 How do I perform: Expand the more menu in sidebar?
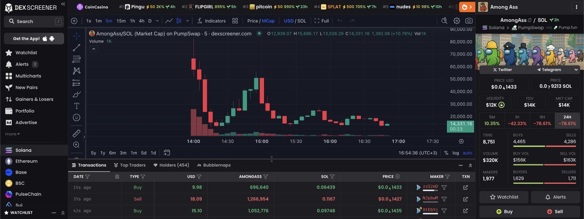pyautogui.click(x=13, y=134)
